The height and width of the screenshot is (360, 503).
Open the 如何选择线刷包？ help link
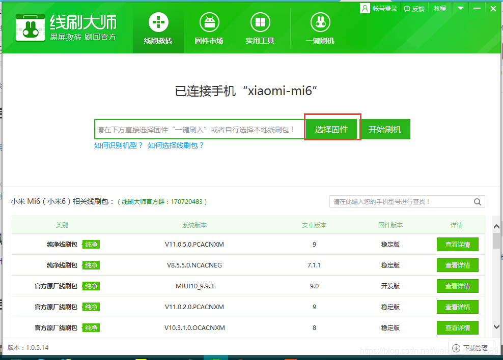coord(176,145)
